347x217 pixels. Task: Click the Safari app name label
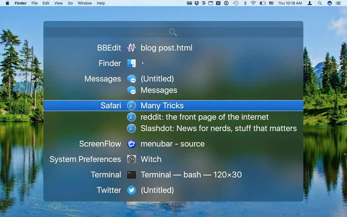point(111,106)
